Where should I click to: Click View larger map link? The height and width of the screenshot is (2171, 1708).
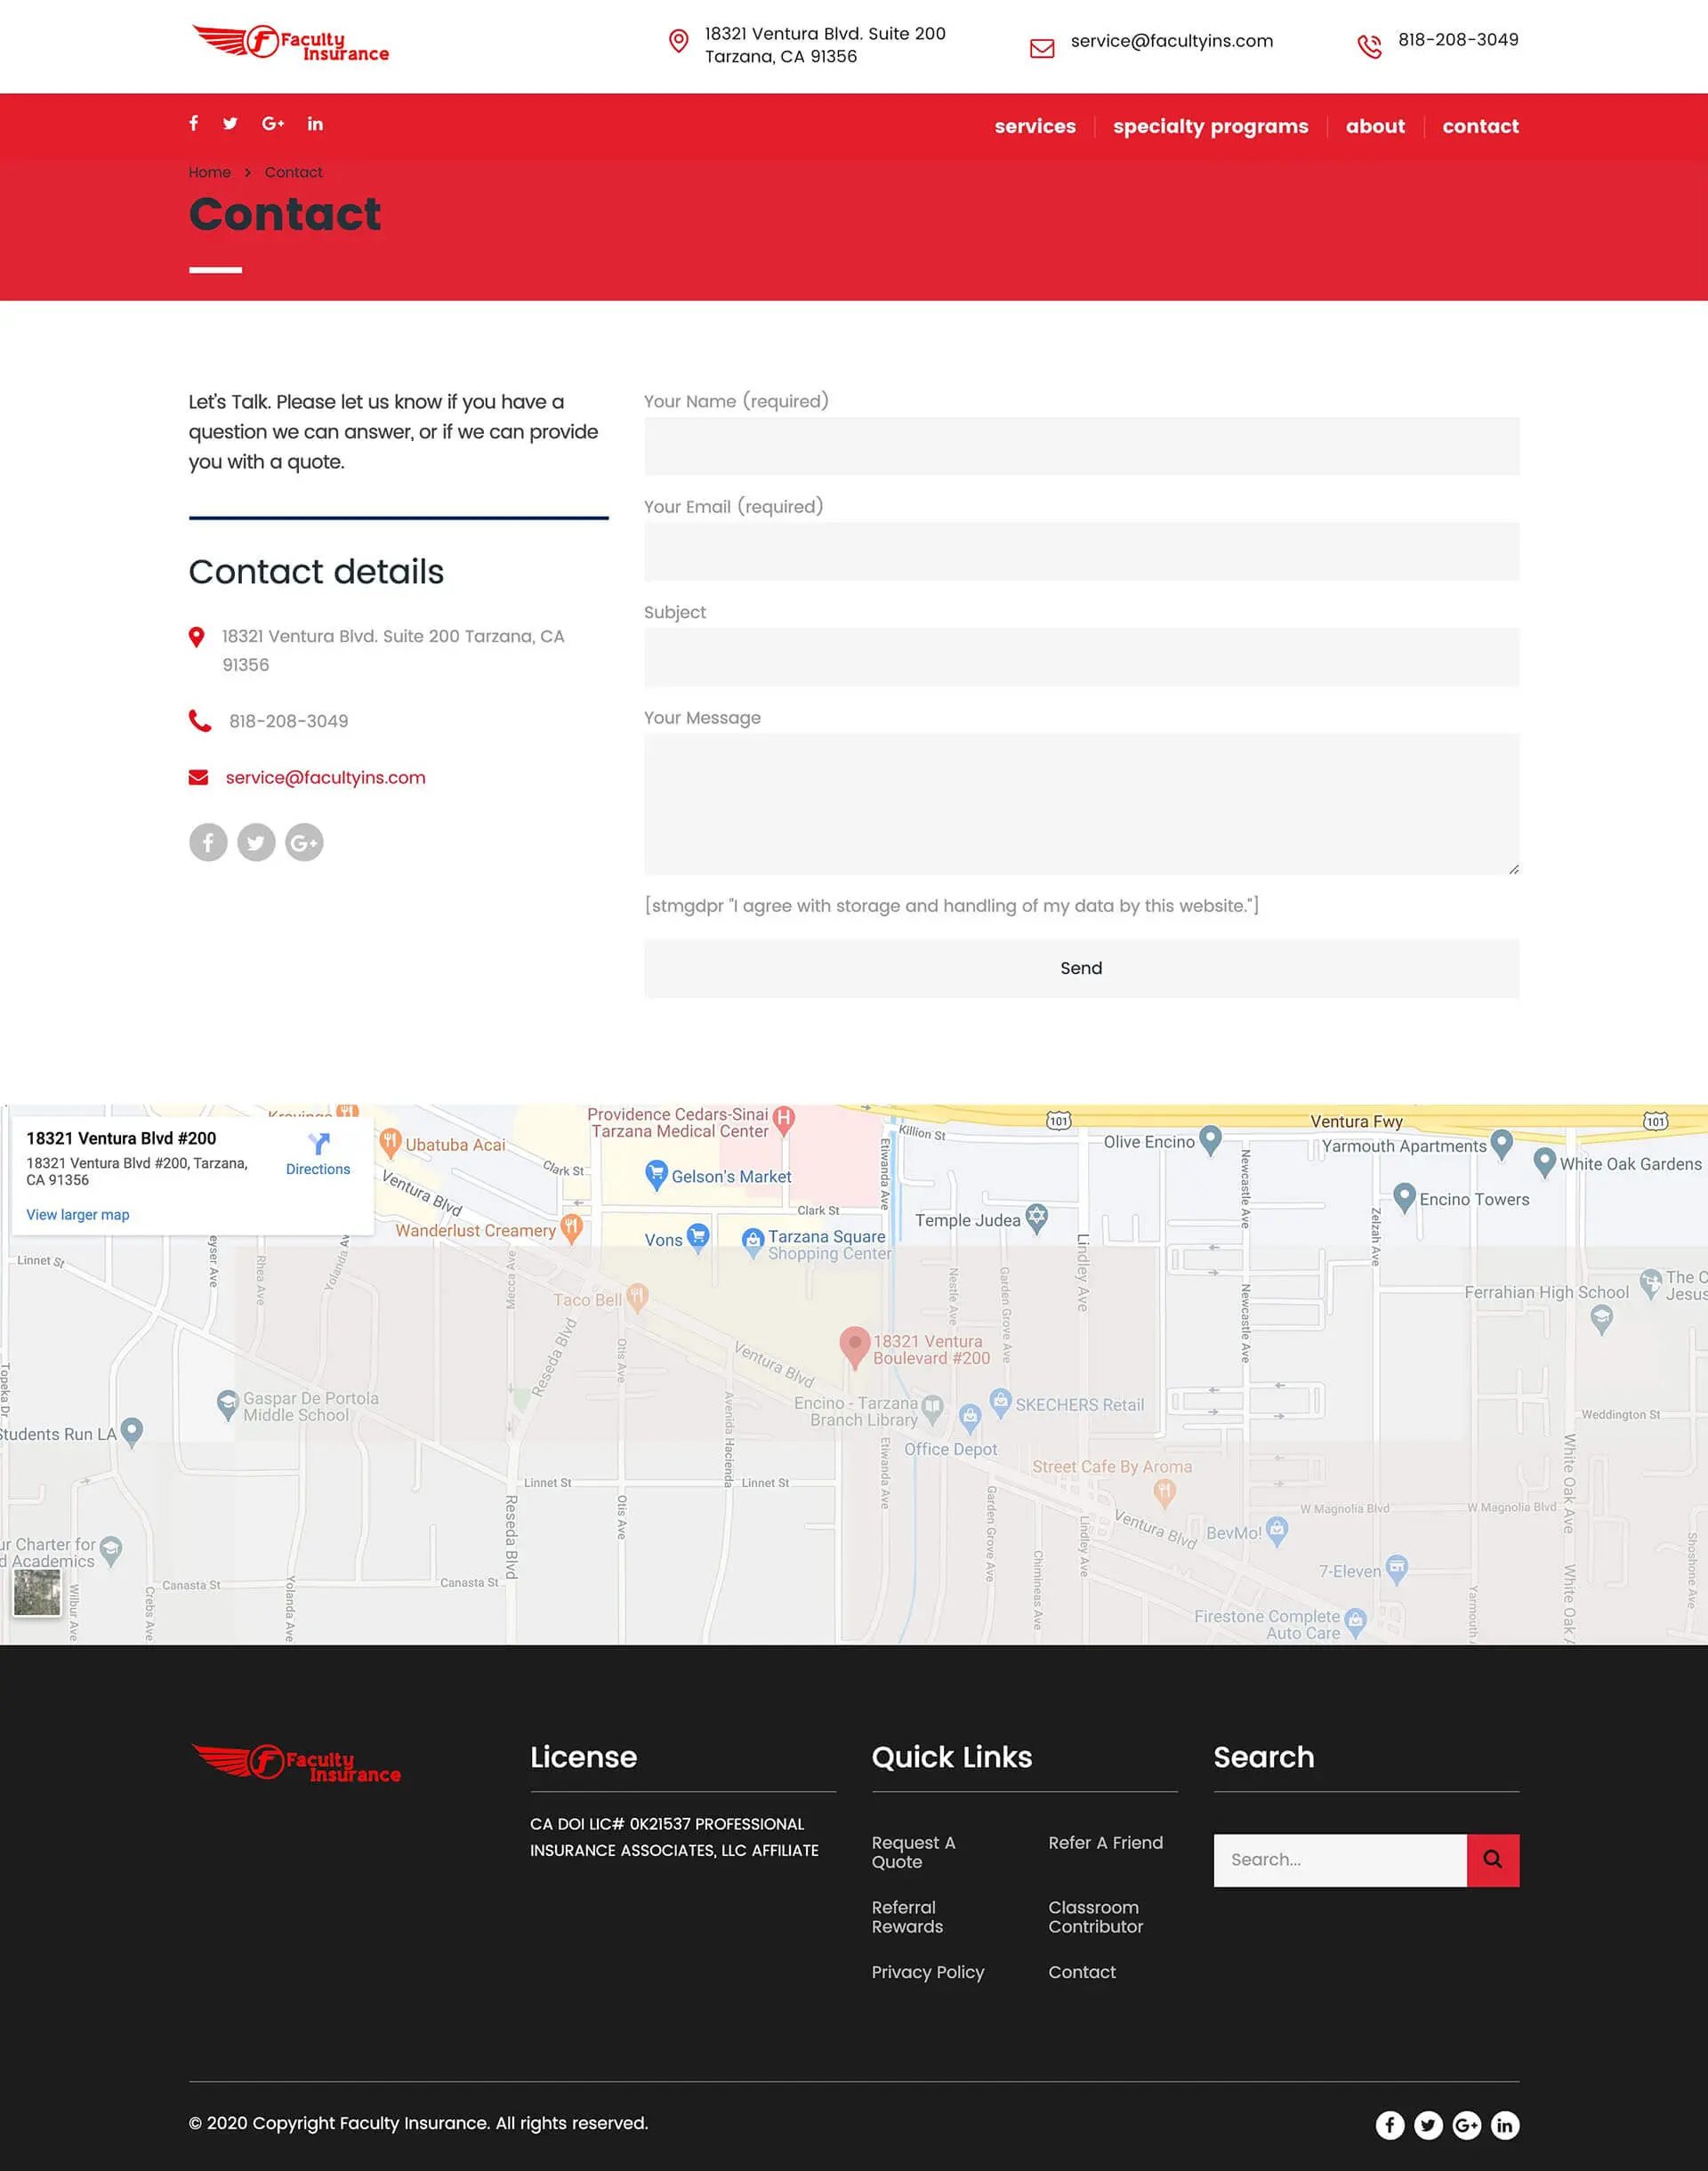click(x=77, y=1213)
